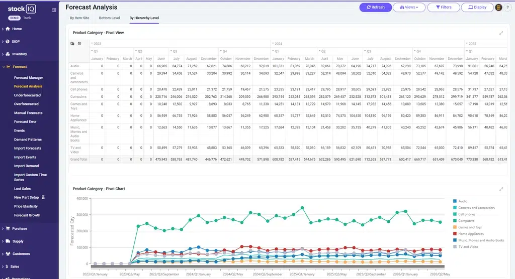
Task: Click the Home house icon
Action: (8, 29)
